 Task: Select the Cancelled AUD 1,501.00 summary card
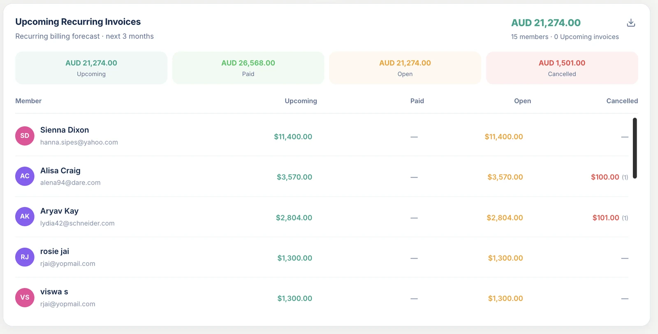coord(562,68)
